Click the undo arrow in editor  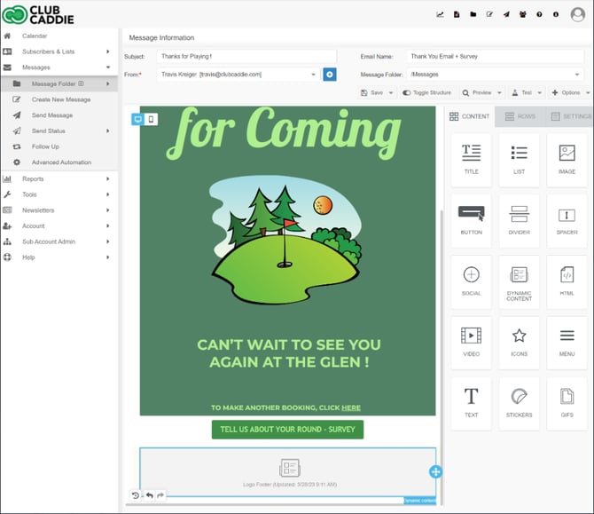[x=149, y=495]
